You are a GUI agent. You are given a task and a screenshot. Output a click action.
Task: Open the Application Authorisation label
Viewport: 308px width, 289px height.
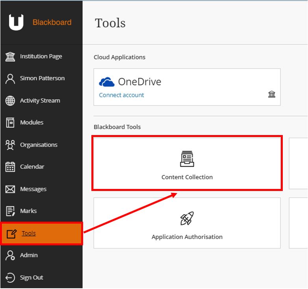coord(187,237)
